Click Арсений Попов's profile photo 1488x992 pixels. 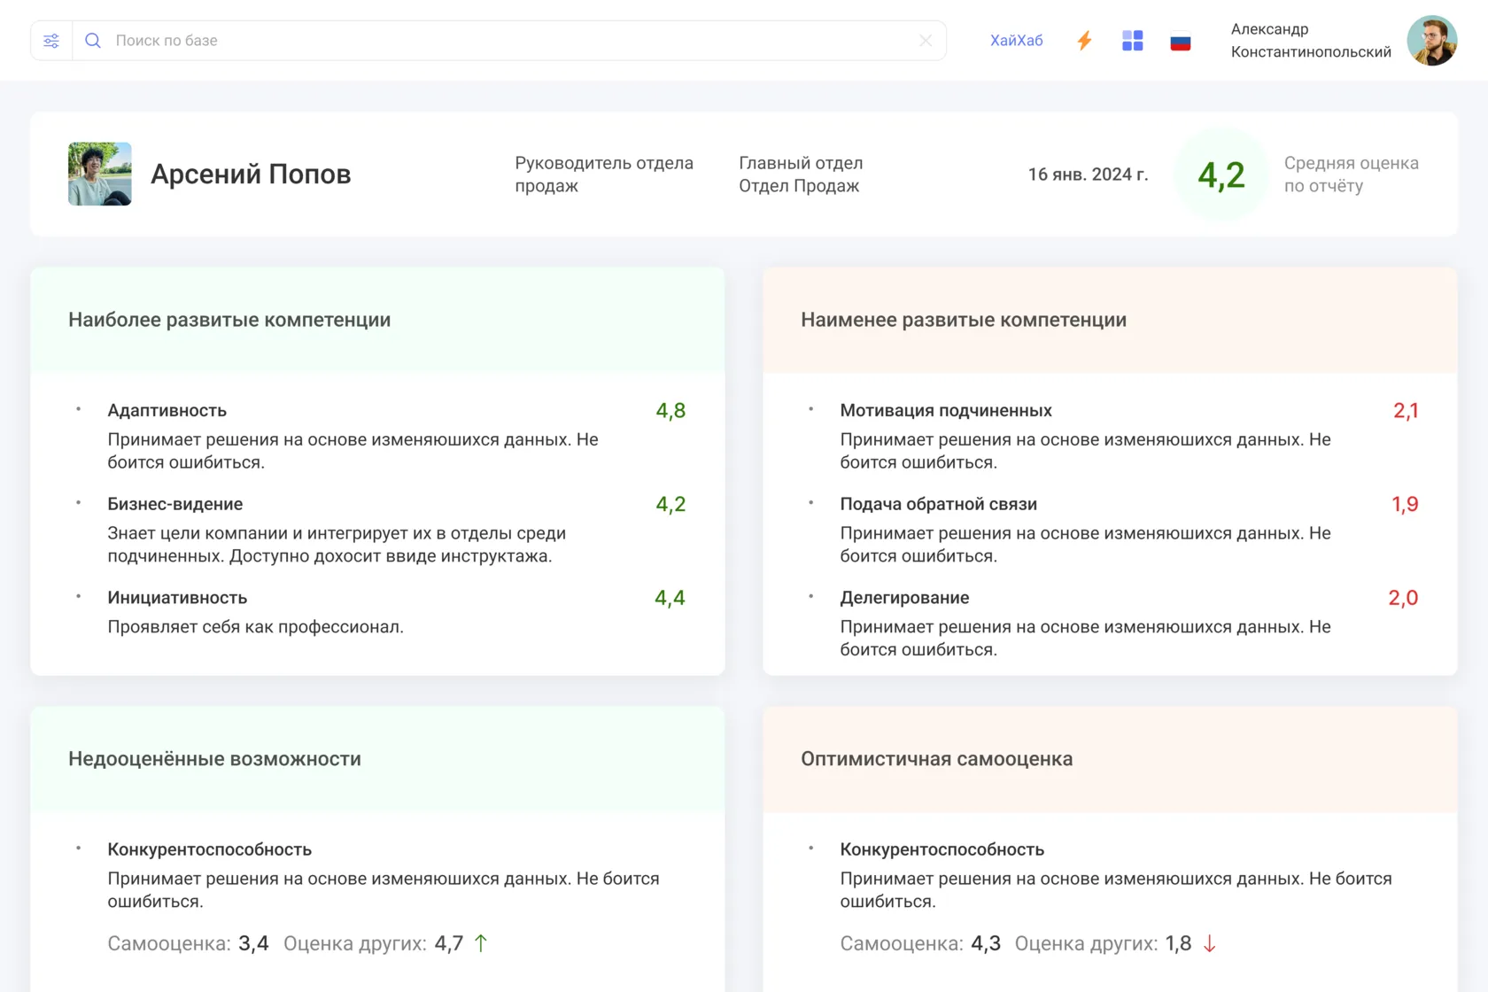tap(100, 174)
